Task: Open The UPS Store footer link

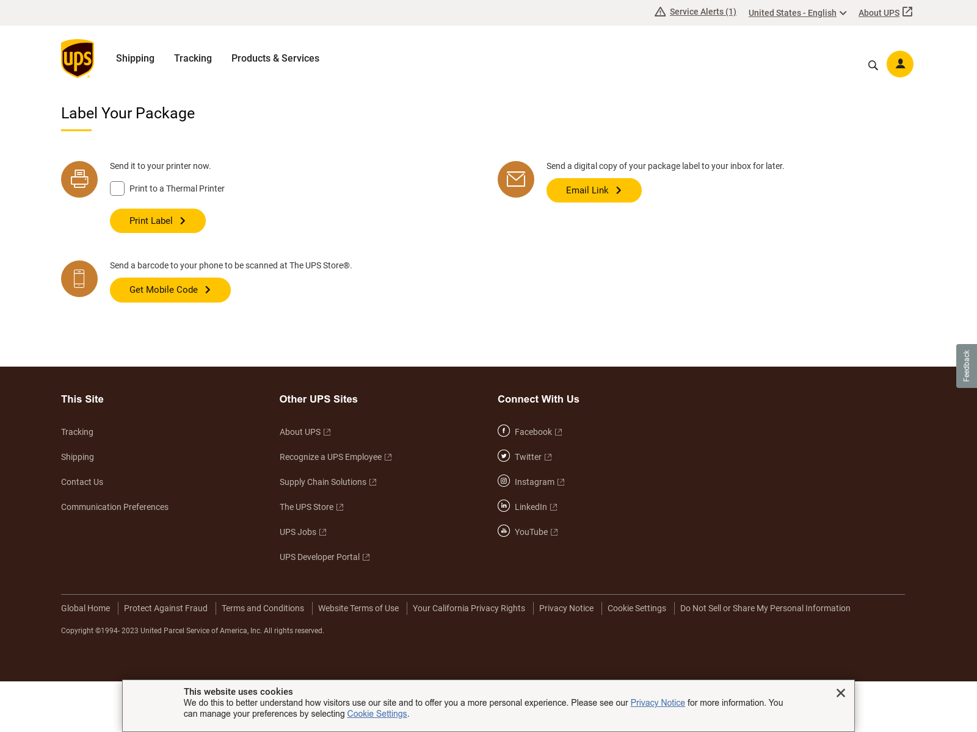Action: click(311, 507)
